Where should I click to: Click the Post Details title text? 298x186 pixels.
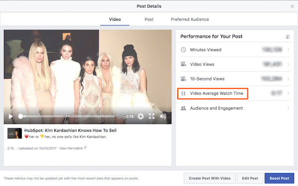[149, 6]
